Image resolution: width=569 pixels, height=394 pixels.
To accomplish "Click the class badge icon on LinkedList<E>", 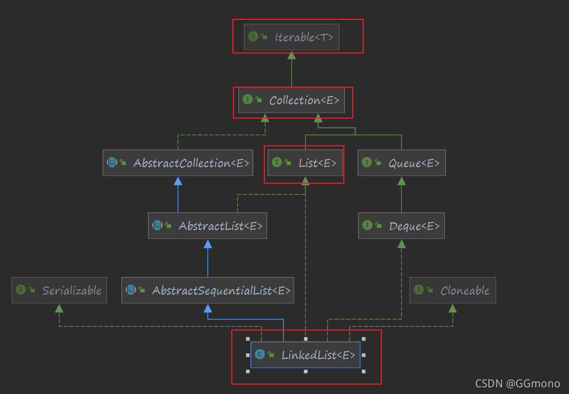I will click(259, 355).
